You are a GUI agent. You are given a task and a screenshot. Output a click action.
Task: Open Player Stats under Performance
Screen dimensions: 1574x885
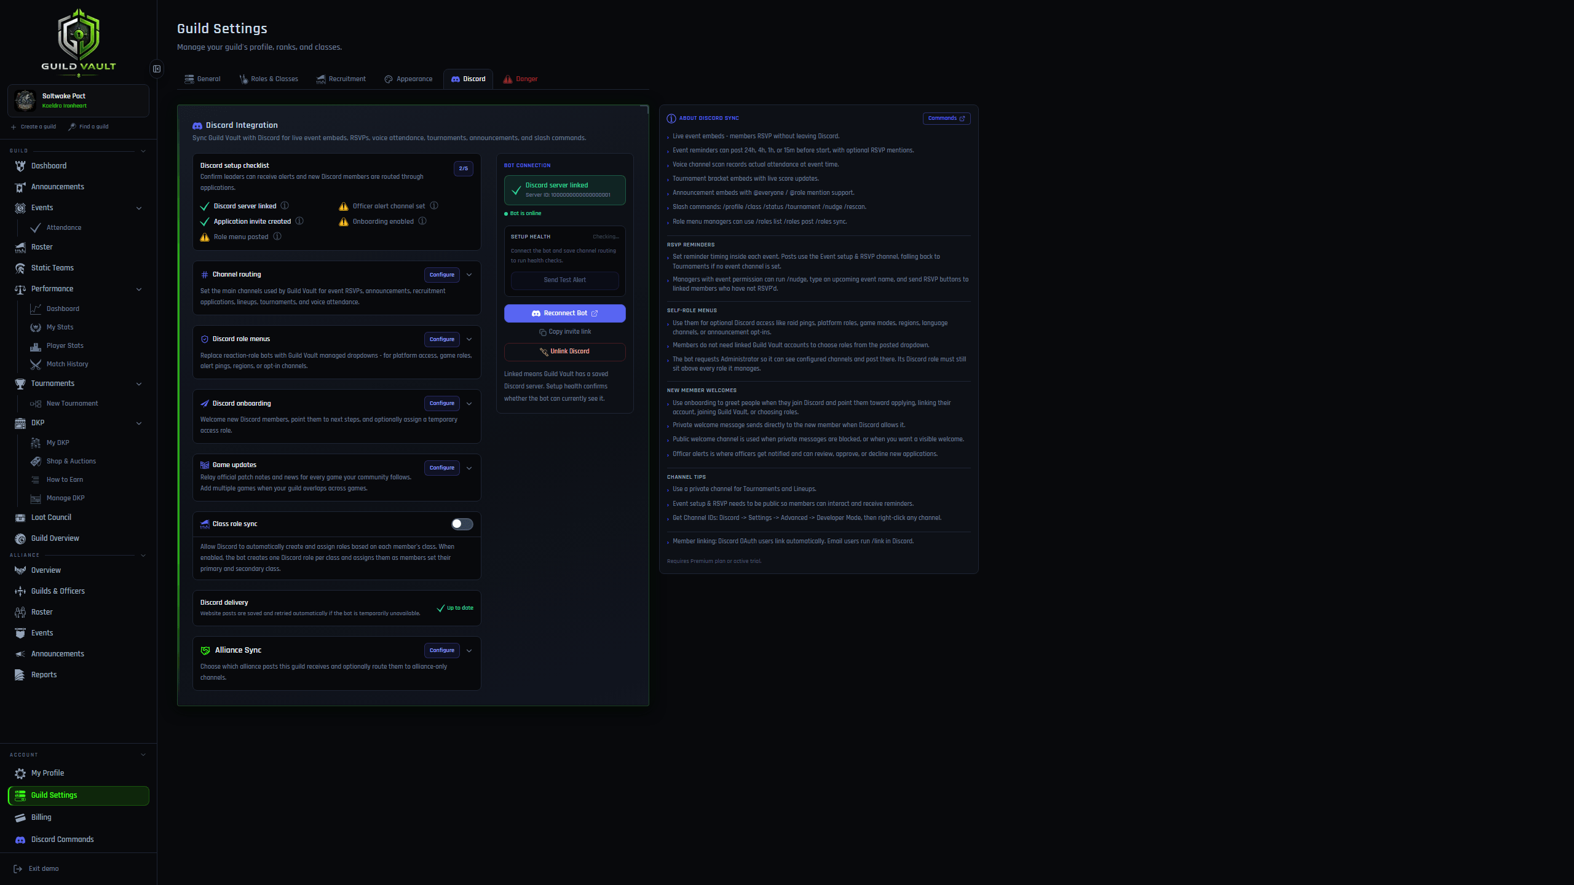click(x=65, y=346)
